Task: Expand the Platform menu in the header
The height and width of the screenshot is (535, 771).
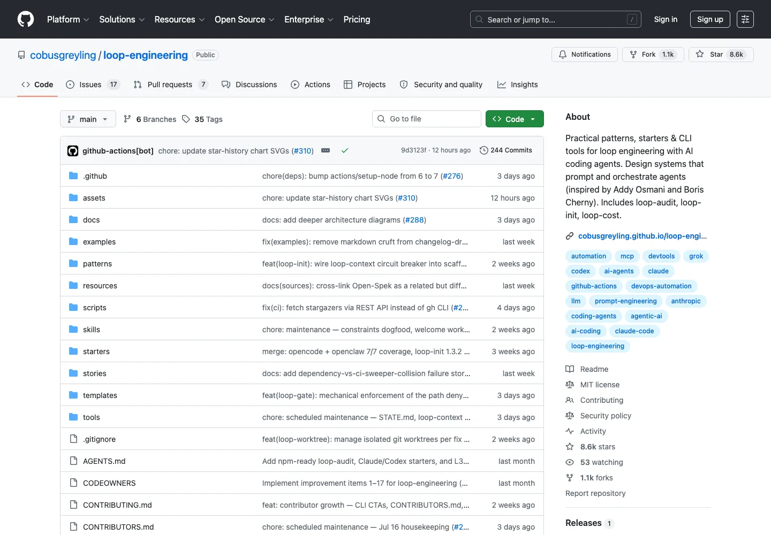Action: (68, 19)
